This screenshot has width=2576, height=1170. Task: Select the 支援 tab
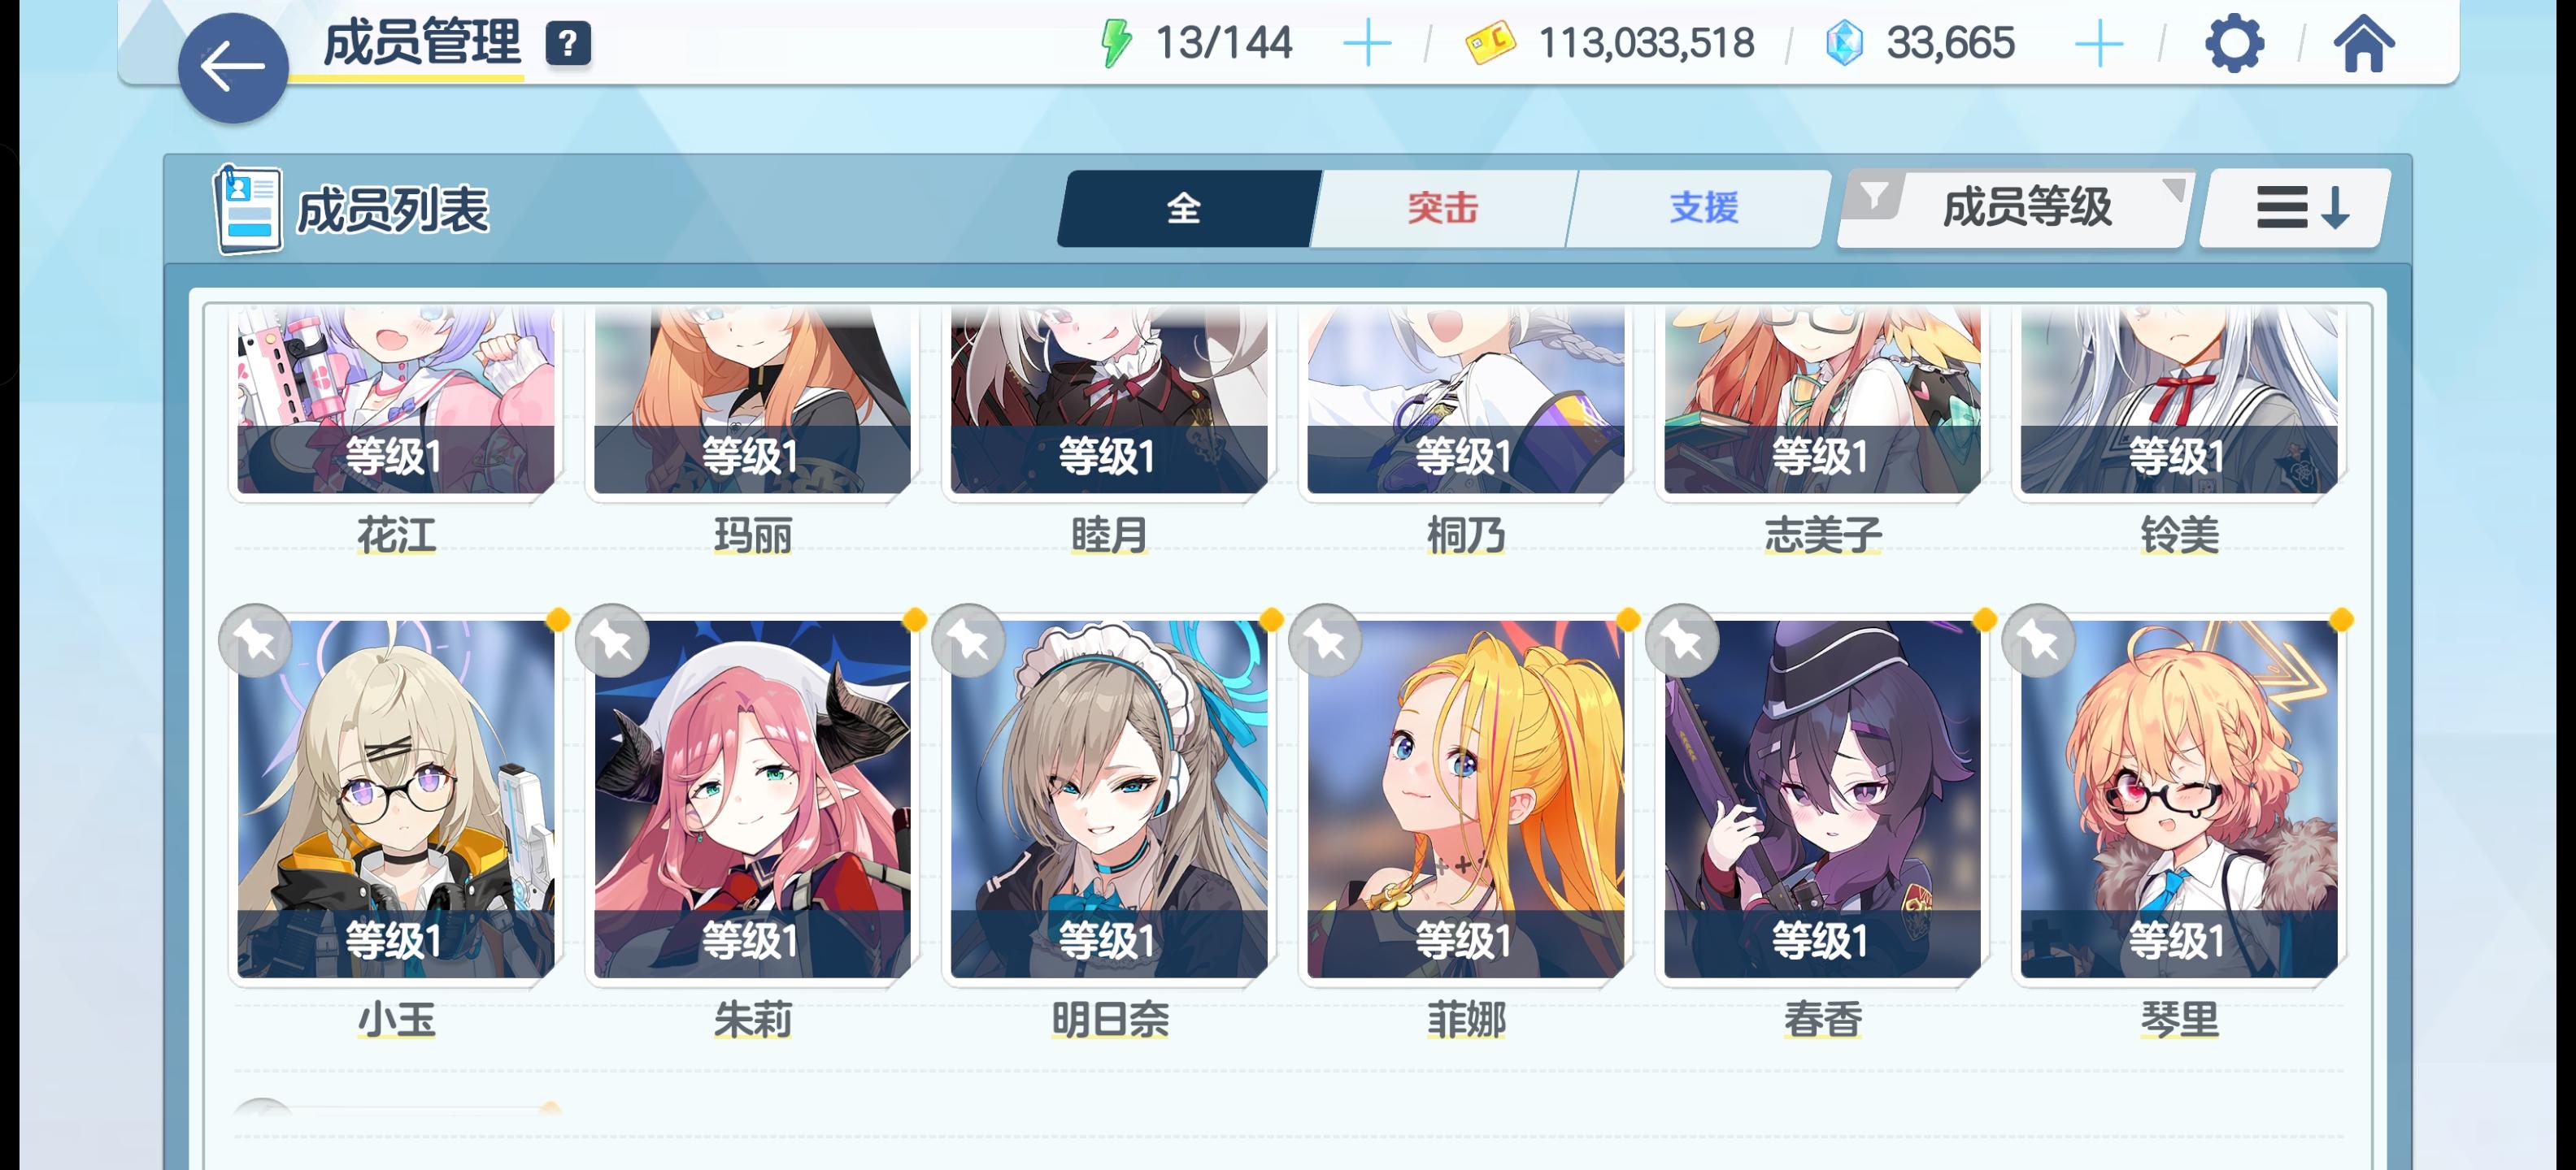(1702, 208)
